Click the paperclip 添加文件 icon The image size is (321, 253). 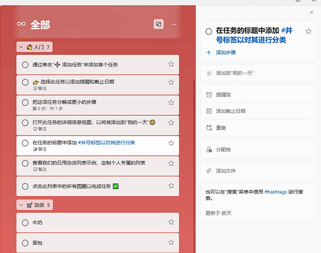[209, 171]
